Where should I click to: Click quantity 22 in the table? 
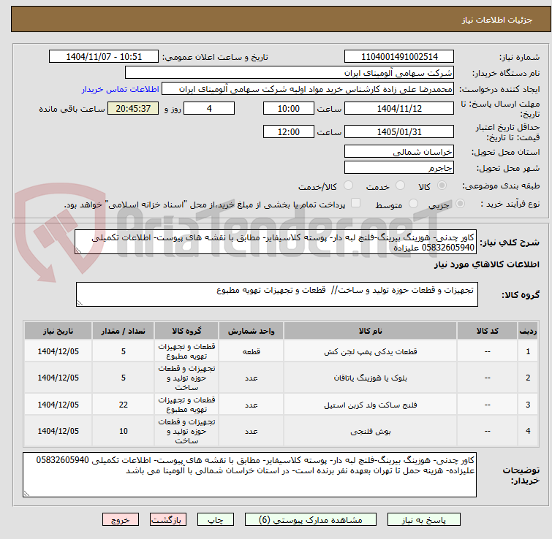point(124,405)
